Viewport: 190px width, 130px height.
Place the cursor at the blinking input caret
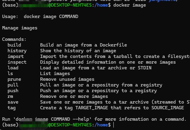tap(113, 125)
